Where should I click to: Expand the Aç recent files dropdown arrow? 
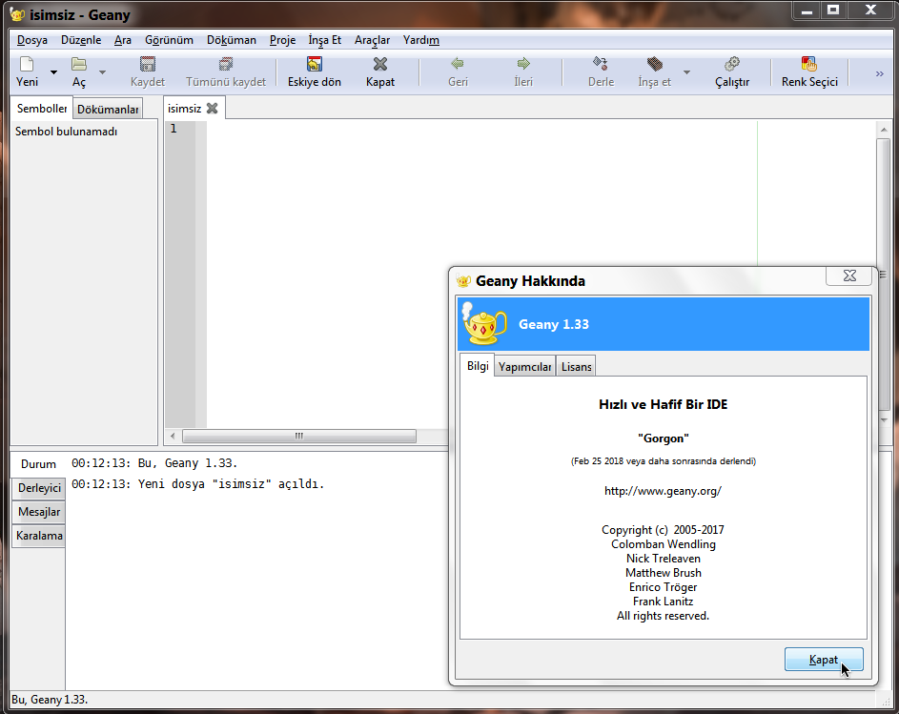[102, 72]
